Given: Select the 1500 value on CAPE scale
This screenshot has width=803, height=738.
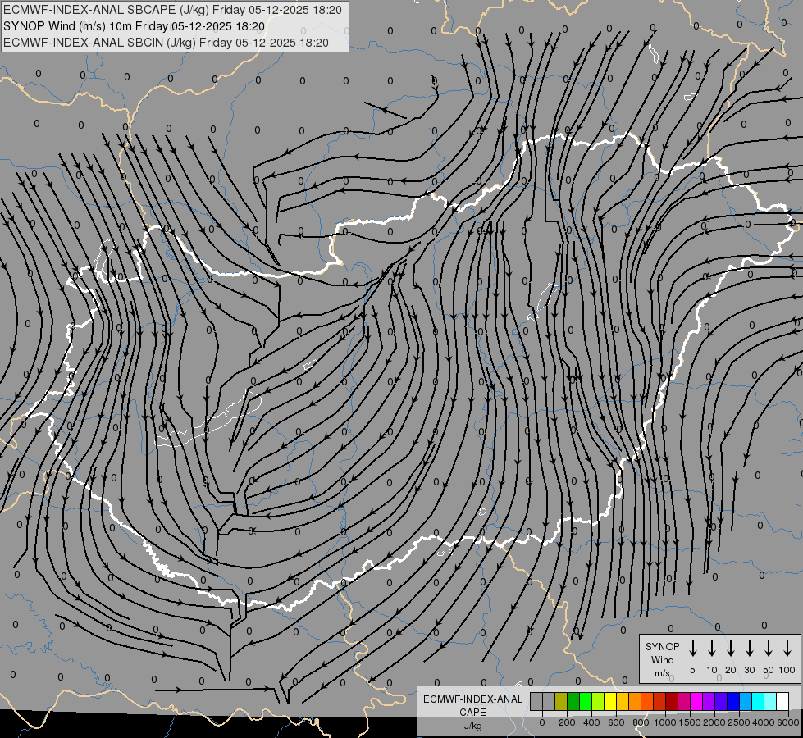Looking at the screenshot, I should (690, 722).
